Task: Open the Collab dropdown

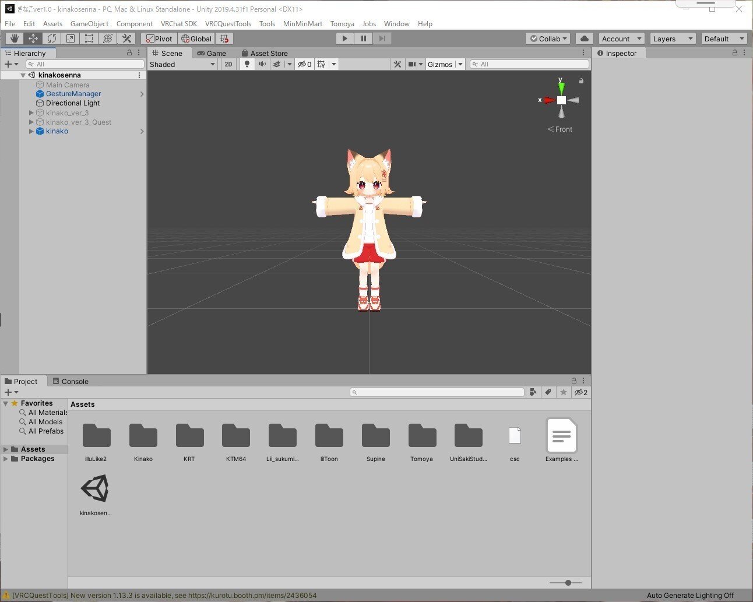Action: [x=548, y=38]
